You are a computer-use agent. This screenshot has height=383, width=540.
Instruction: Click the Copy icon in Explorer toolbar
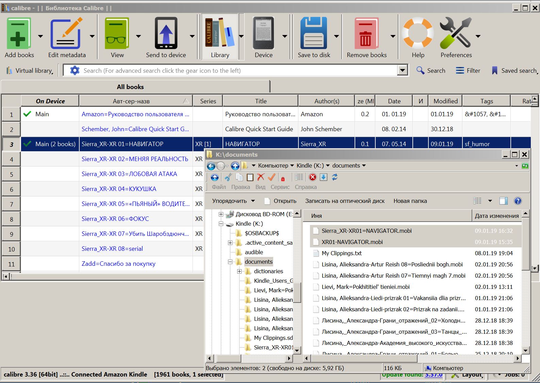coord(240,177)
